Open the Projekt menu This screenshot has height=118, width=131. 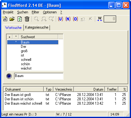(x=8, y=12)
